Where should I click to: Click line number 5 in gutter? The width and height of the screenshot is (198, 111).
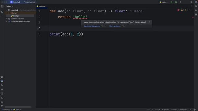[x=39, y=34]
